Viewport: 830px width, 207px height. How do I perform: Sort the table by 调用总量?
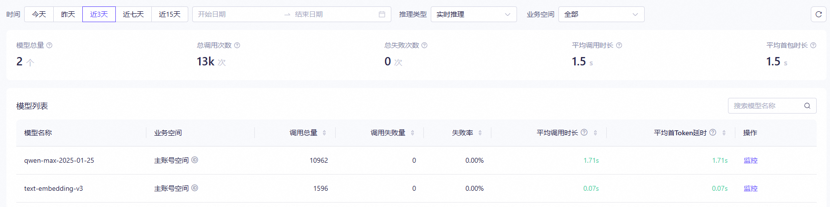click(x=324, y=133)
